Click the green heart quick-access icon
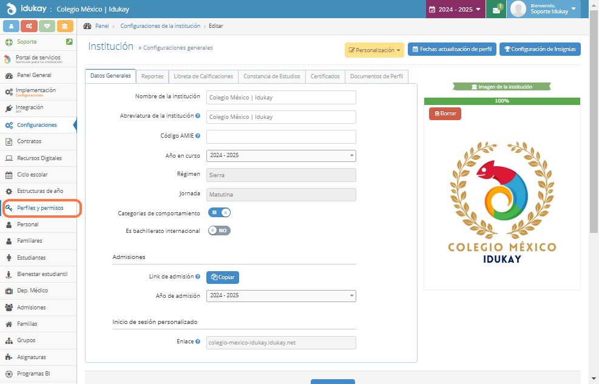The image size is (599, 384). point(47,26)
